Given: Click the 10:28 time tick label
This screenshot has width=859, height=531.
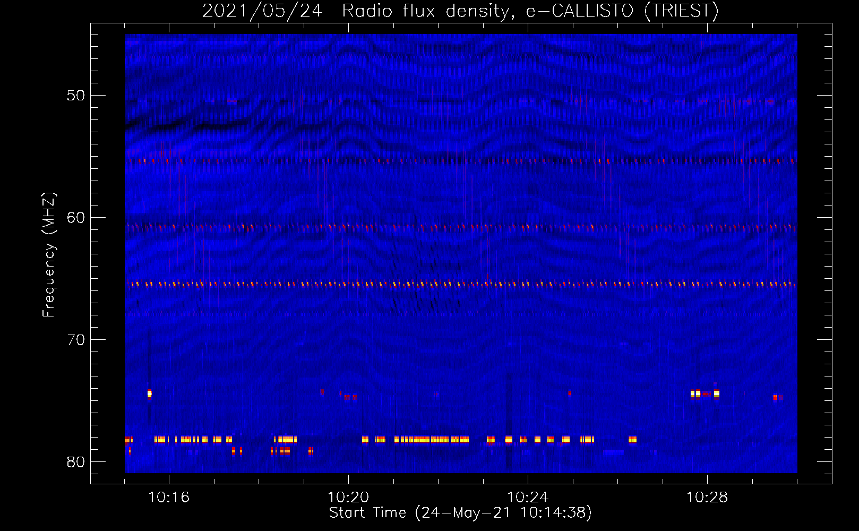Looking at the screenshot, I should coord(707,498).
